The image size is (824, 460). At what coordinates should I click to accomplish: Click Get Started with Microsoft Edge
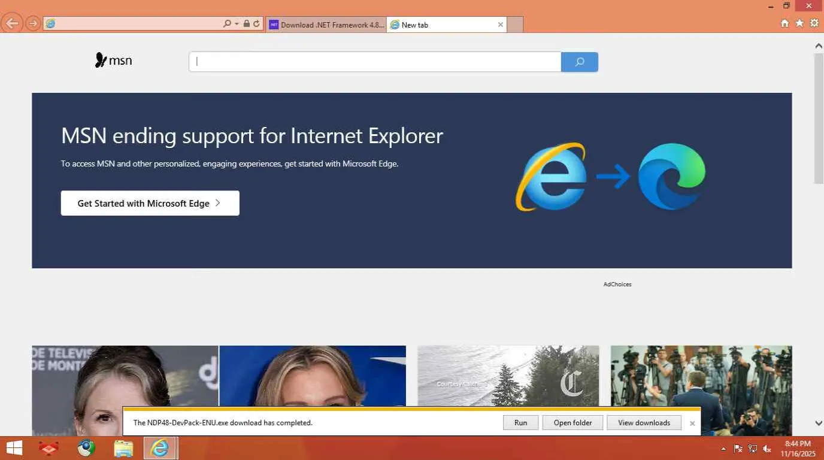150,203
